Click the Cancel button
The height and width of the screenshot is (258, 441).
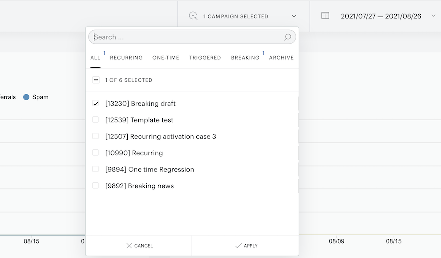tap(139, 246)
